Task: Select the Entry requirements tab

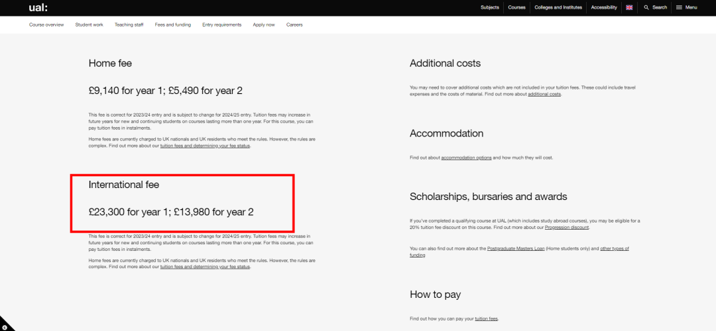Action: coord(222,24)
